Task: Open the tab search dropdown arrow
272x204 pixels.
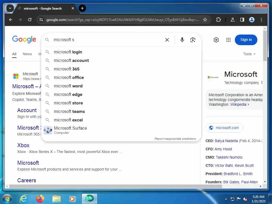Action: (x=10, y=8)
